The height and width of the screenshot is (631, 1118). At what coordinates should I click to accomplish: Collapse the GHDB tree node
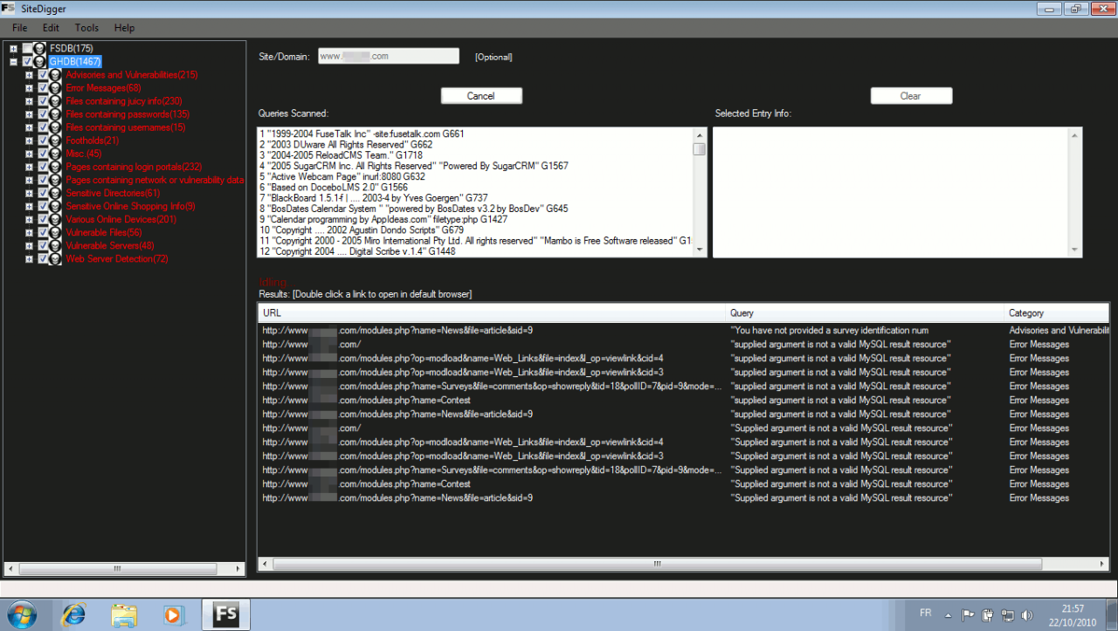pos(13,62)
